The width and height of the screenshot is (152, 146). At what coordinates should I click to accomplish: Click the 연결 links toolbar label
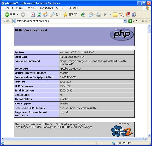[144, 21]
